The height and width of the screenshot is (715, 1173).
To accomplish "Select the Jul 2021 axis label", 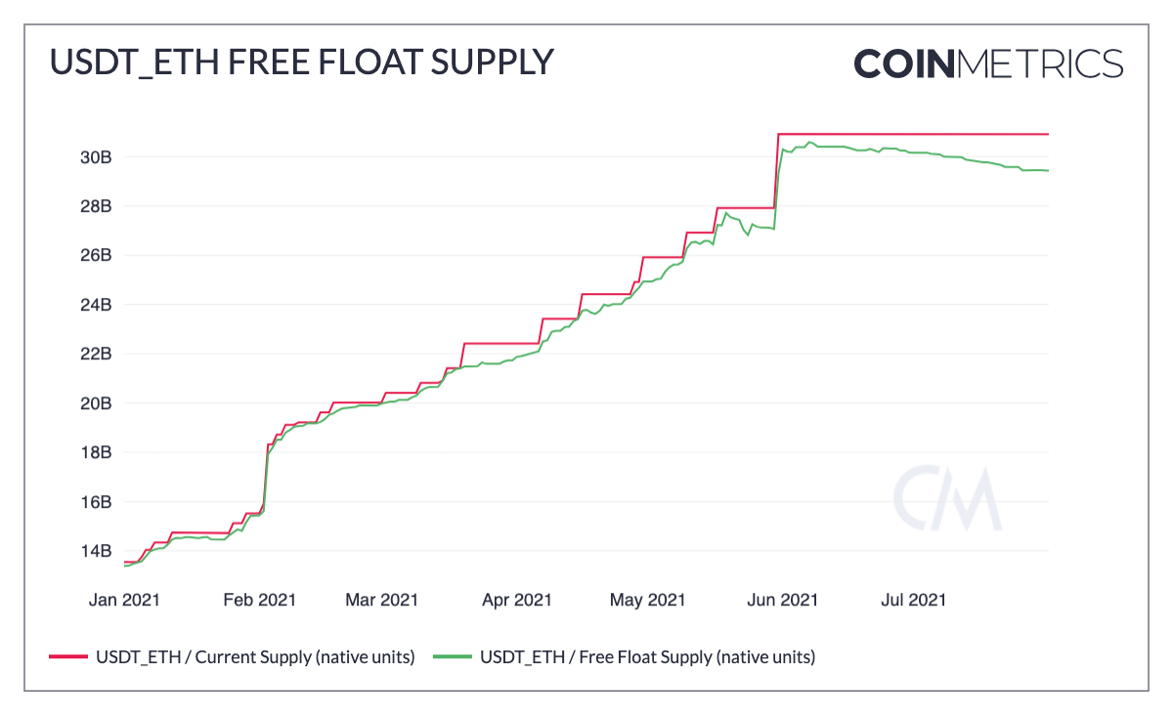I will [913, 599].
